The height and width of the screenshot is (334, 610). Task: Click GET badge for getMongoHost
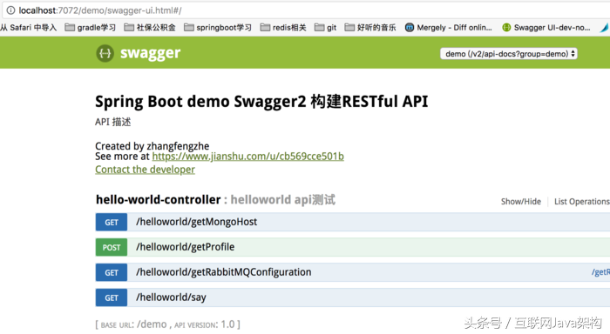click(x=112, y=222)
